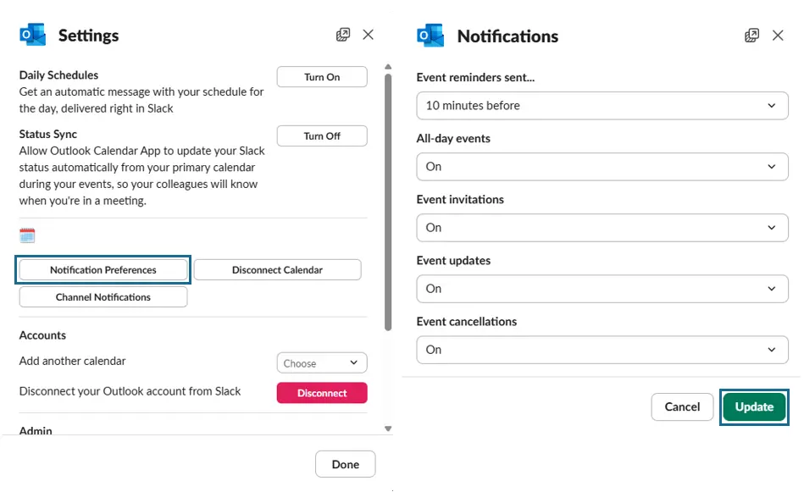
Task: Expand the Event cancellations dropdown
Action: click(x=602, y=350)
